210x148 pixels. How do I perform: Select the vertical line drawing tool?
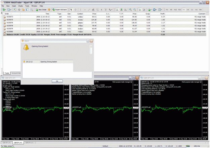click(81, 10)
